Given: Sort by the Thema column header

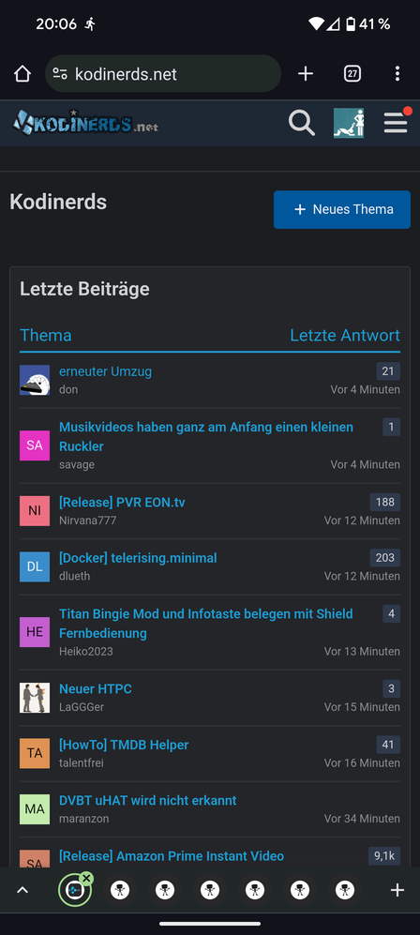Looking at the screenshot, I should [45, 335].
